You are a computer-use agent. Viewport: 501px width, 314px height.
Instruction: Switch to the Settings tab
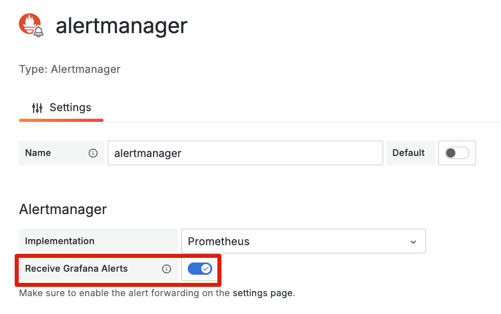(x=61, y=108)
